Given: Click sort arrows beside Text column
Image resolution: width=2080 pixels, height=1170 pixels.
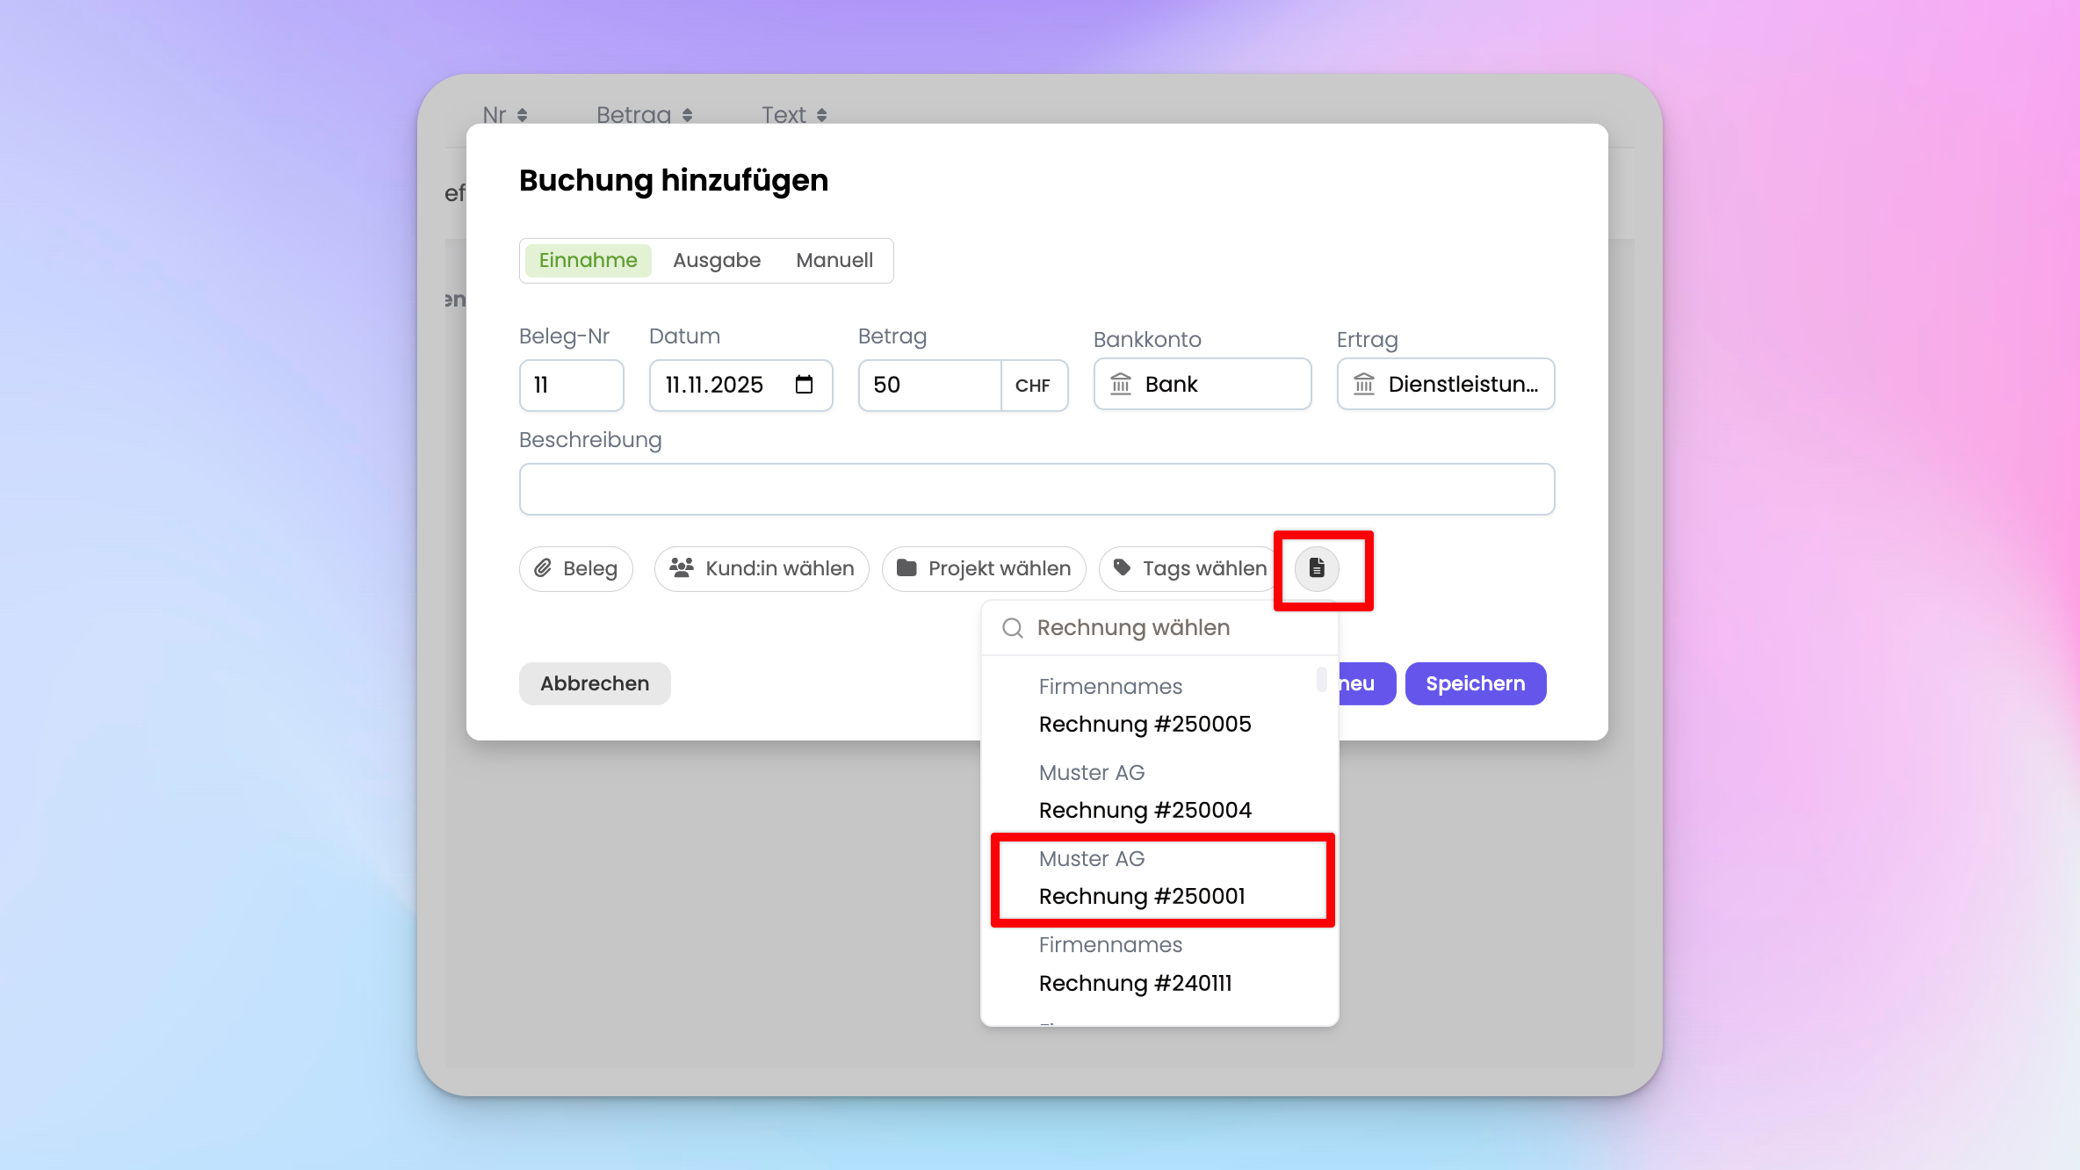Looking at the screenshot, I should pos(821,115).
